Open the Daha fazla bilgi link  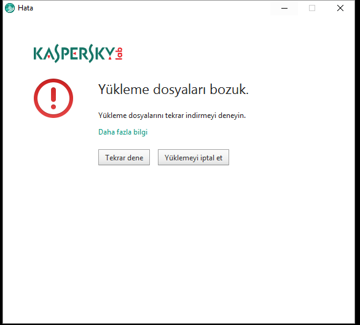[x=123, y=132]
